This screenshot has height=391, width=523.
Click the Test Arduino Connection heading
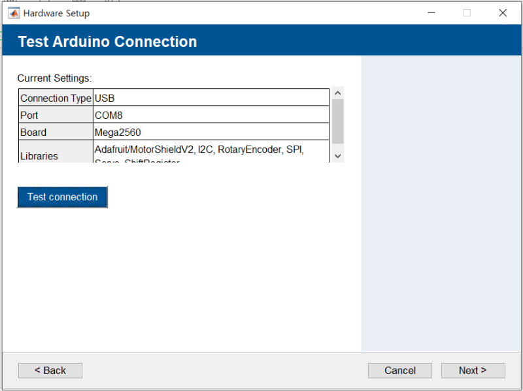pyautogui.click(x=107, y=42)
